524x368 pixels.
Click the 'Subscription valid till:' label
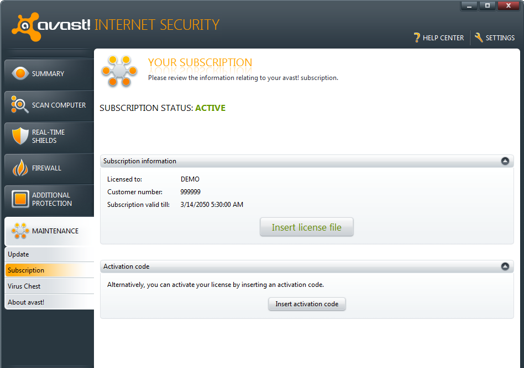(x=138, y=205)
